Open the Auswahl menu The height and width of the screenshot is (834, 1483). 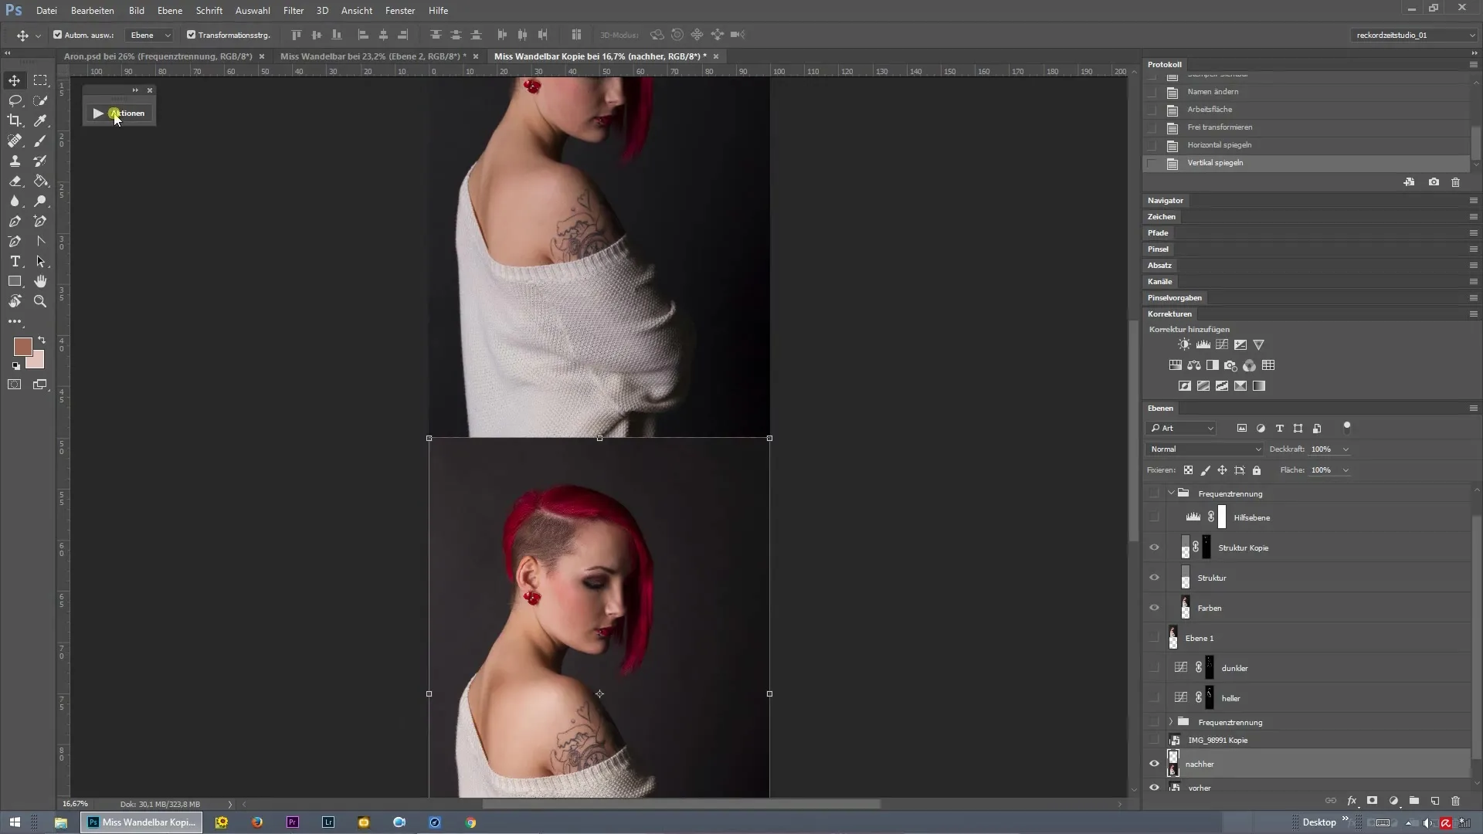(x=253, y=11)
